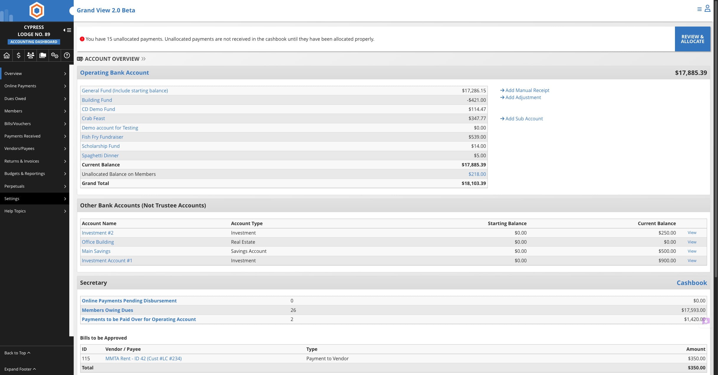
Task: Expand the Overview sidebar menu
Action: (x=35, y=73)
